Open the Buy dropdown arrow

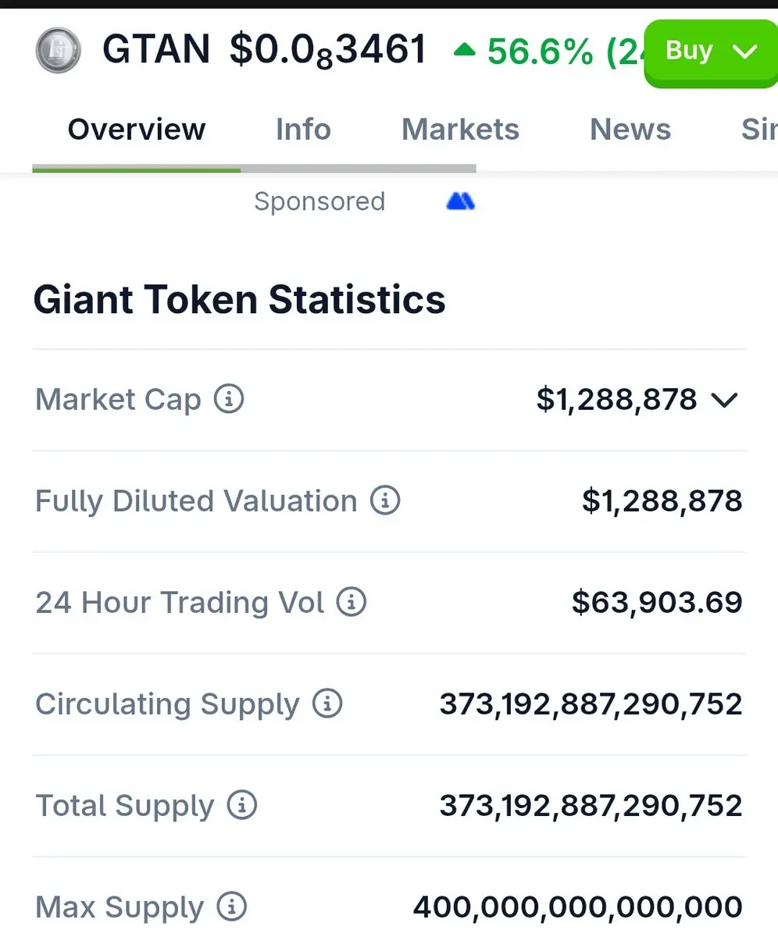[x=745, y=52]
